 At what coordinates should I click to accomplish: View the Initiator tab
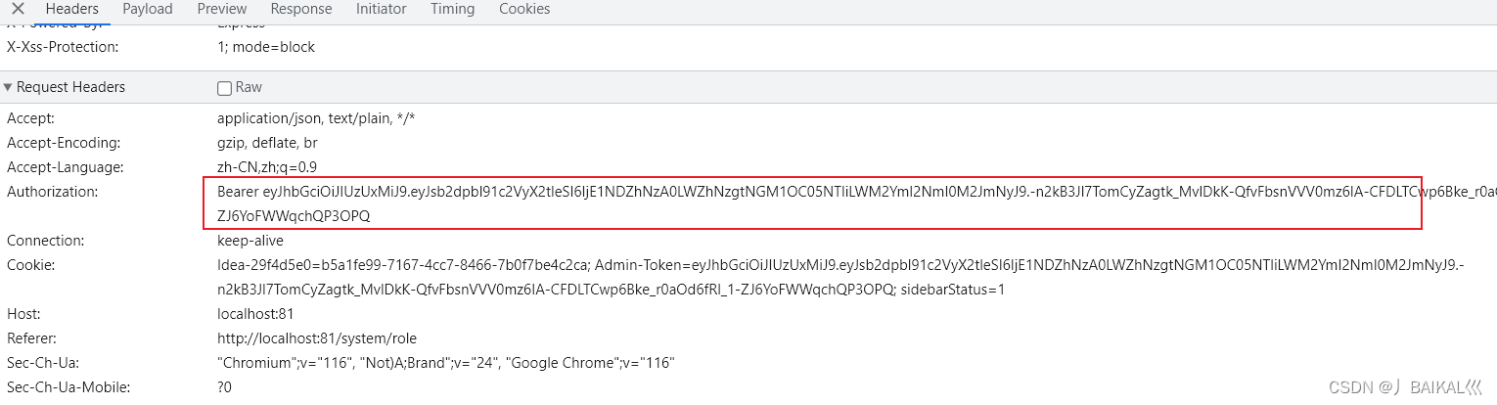382,9
